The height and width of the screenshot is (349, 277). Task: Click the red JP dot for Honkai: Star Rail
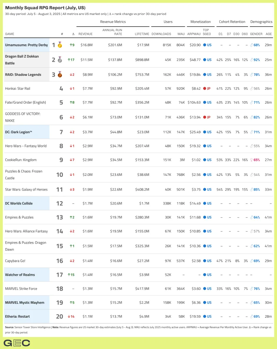[x=205, y=89]
